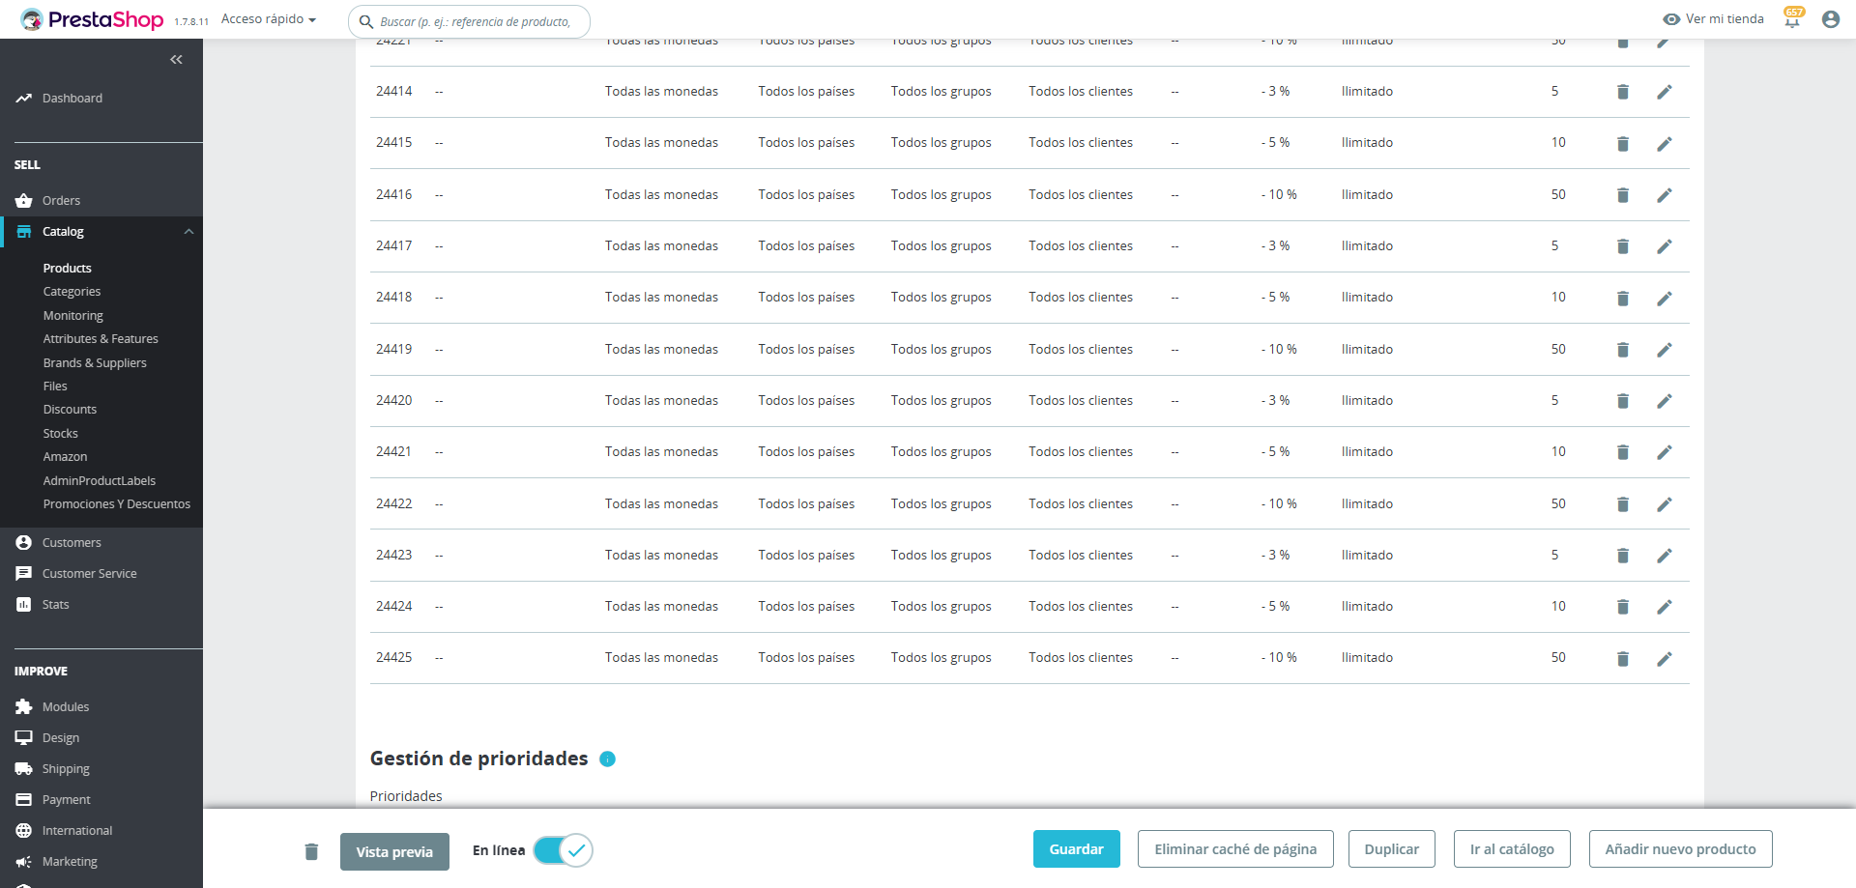1856x888 pixels.
Task: Delete specific price rule 24421
Action: (1623, 452)
